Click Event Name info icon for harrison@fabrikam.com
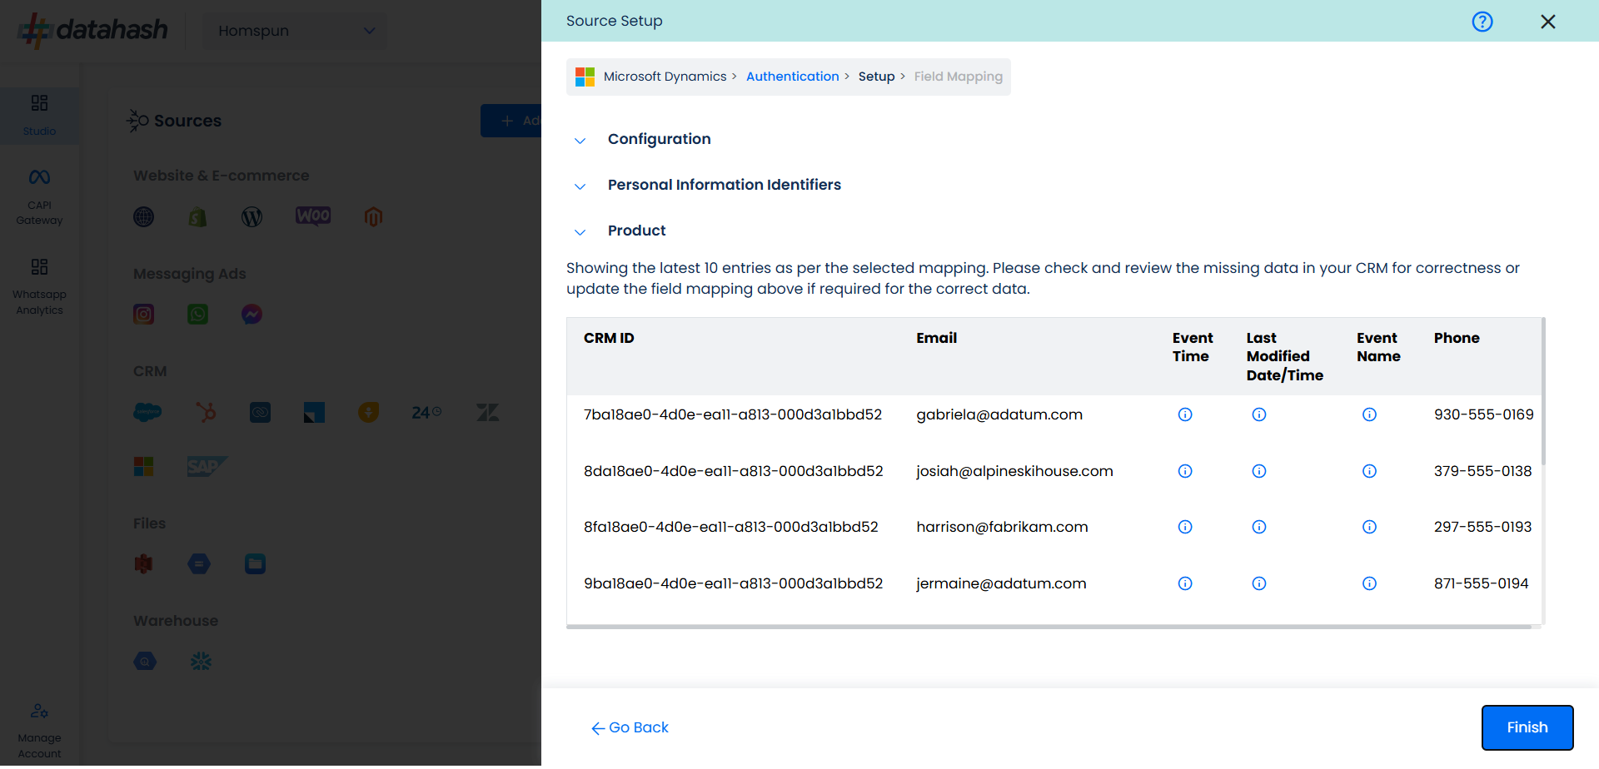Screen dimensions: 1599x769 (1369, 527)
